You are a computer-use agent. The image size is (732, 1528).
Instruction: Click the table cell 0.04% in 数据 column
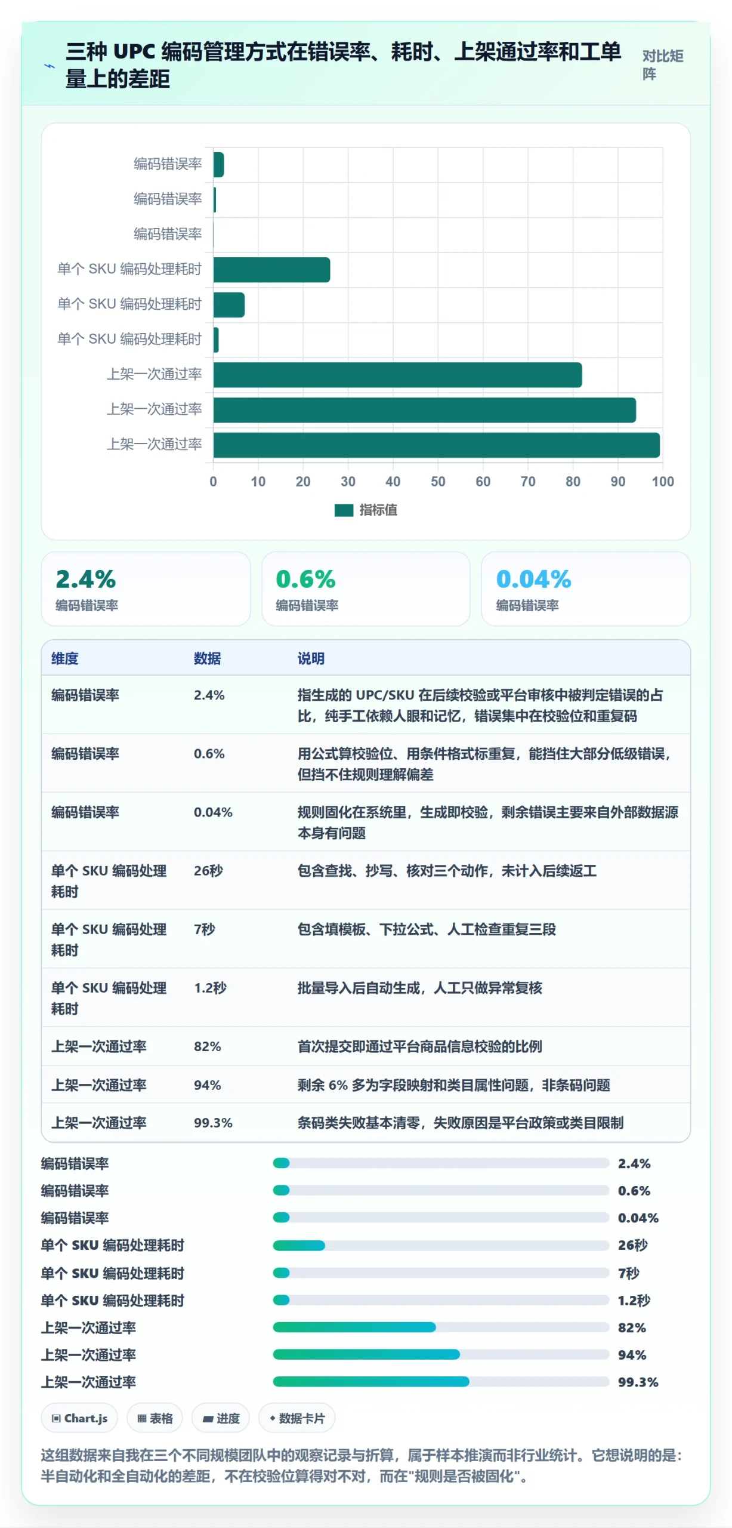tap(213, 812)
